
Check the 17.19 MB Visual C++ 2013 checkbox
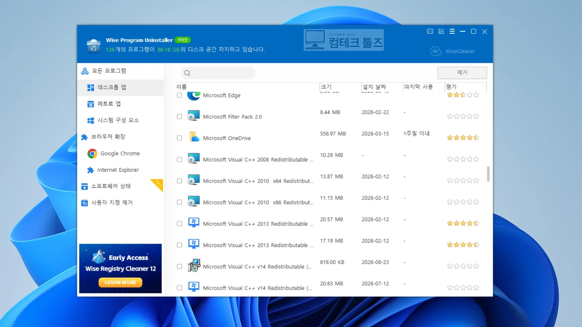point(179,245)
